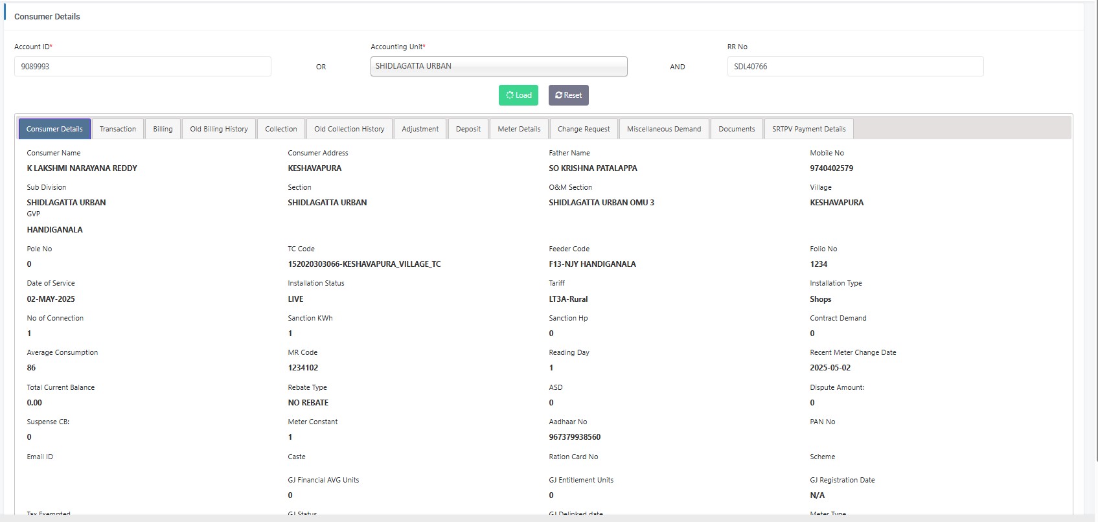Click the refresh icon on Reset button
The height and width of the screenshot is (522, 1098).
[558, 95]
